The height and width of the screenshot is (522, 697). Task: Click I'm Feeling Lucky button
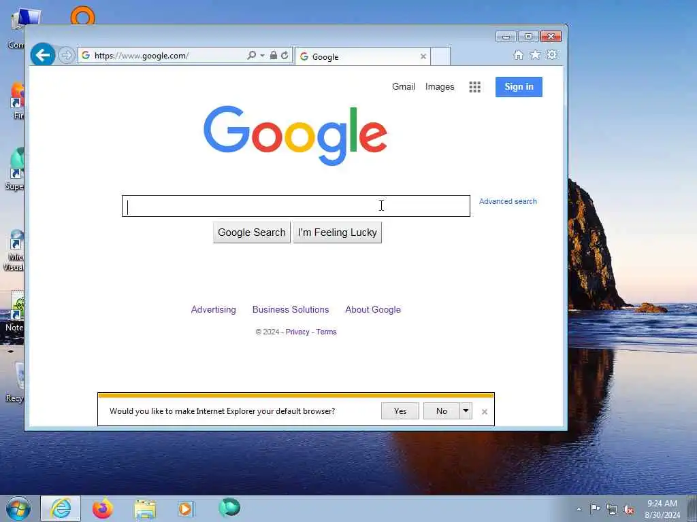338,232
